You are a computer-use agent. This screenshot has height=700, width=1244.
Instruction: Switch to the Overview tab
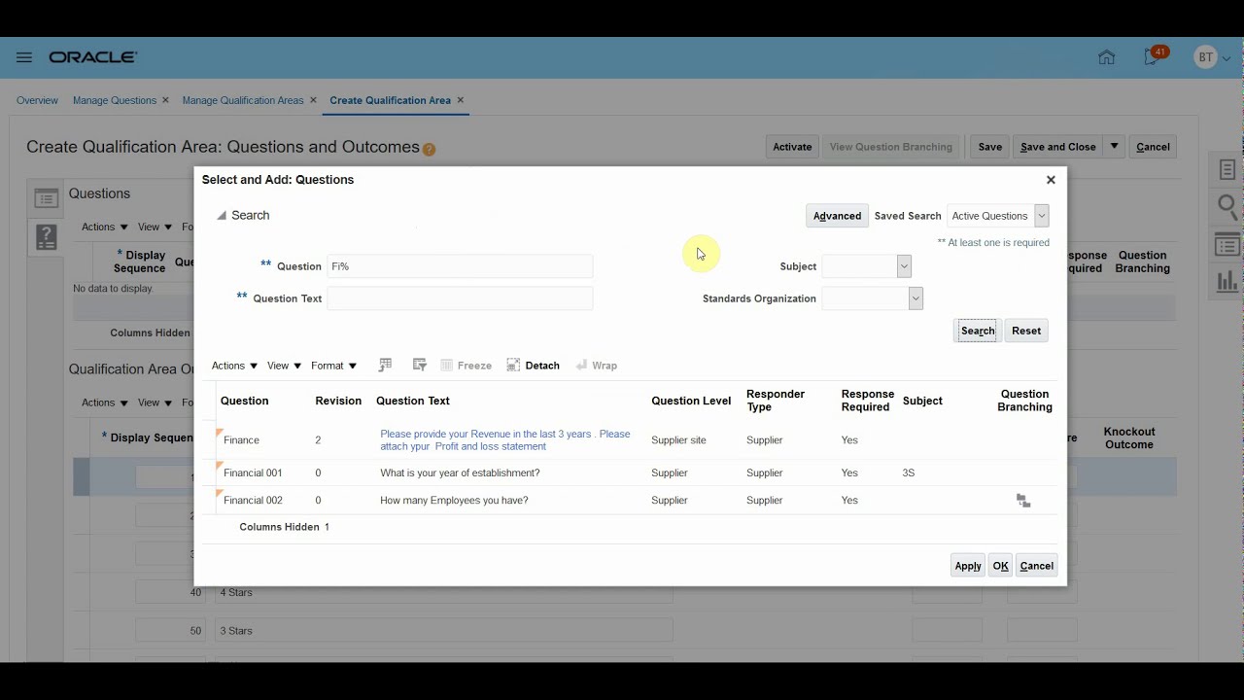(x=37, y=100)
